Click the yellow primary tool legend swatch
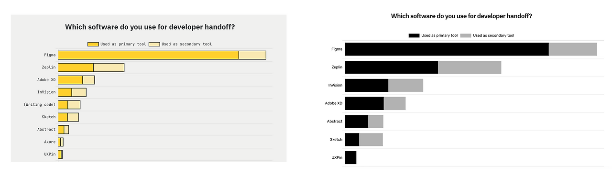The image size is (612, 177). pos(93,44)
